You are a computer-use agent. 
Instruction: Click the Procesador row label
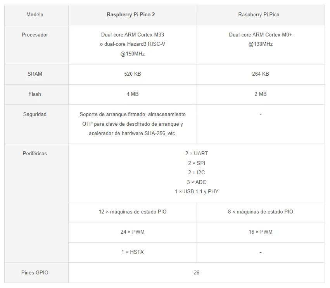35,35
